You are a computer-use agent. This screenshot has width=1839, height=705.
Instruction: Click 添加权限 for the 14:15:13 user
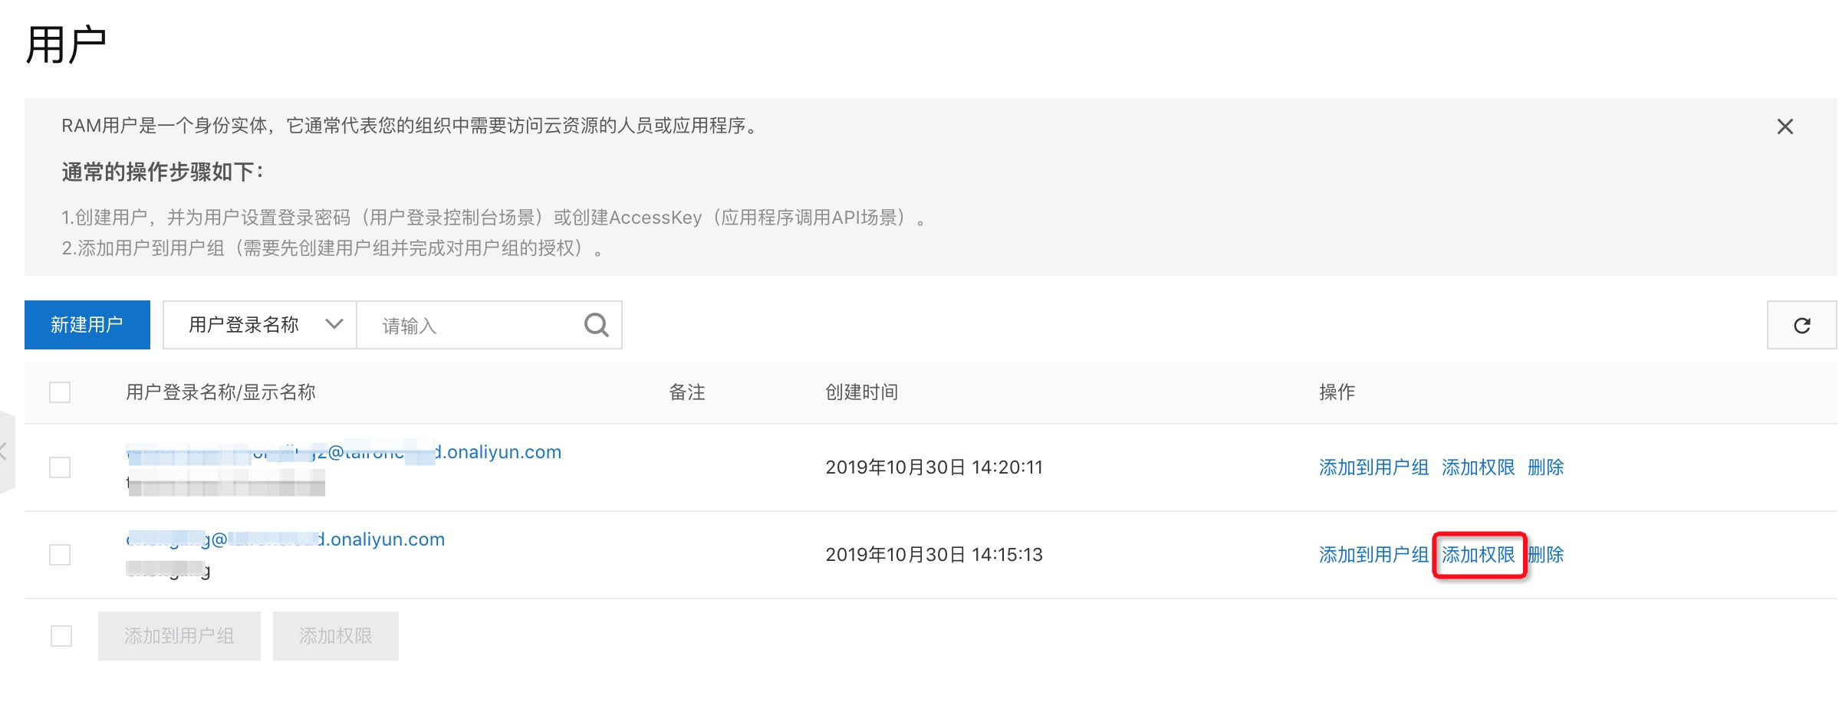click(1478, 555)
